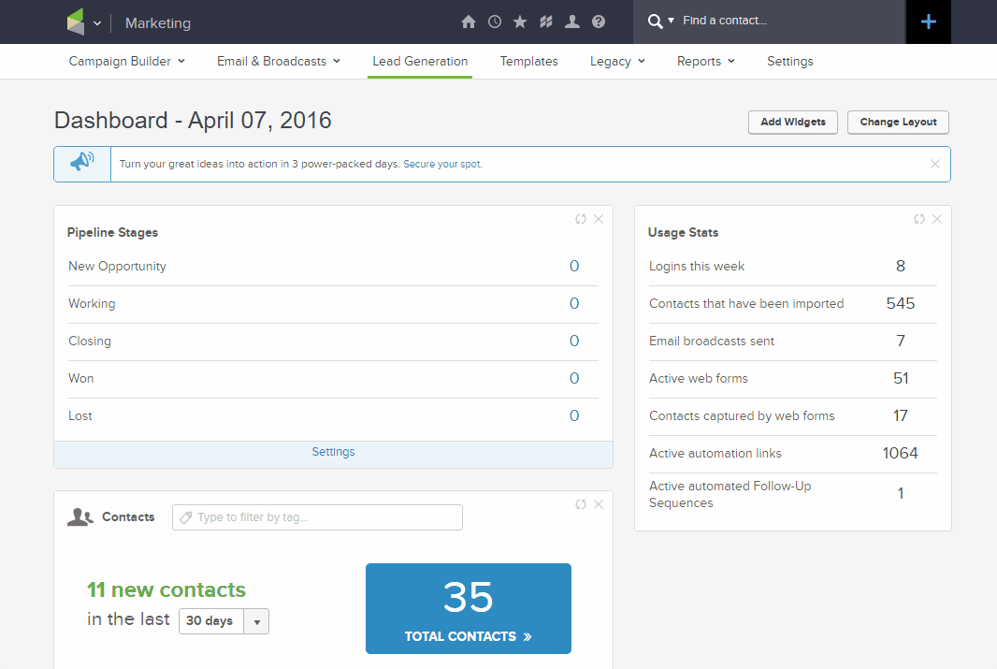
Task: Click Email broadcasts sent label
Action: [x=712, y=341]
